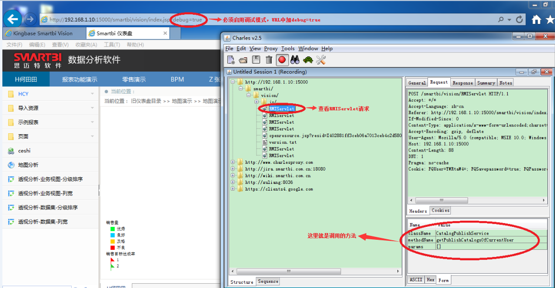Viewport: 555px width, 288px height.
Task: Click the Save Session floppy icon in Charles
Action: 256,60
